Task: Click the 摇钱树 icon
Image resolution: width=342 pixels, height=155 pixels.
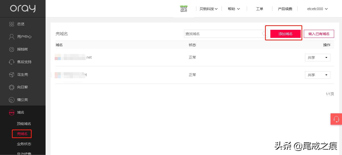Action: [12, 49]
